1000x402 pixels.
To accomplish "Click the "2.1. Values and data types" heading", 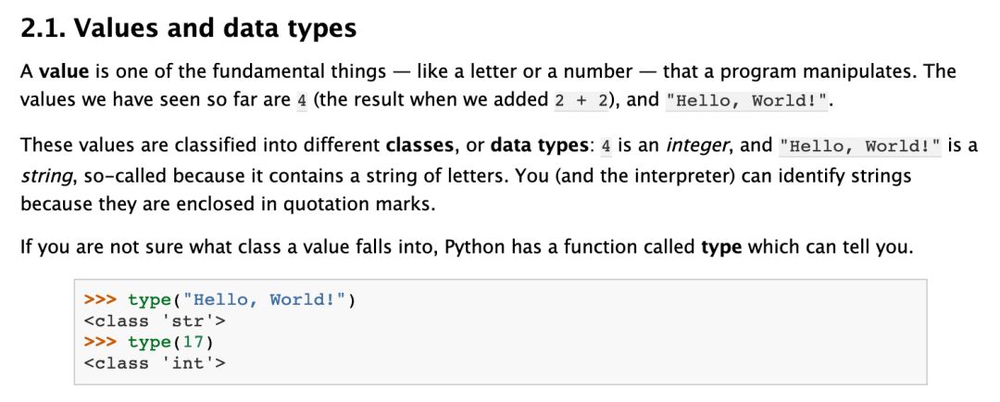I will (x=188, y=29).
